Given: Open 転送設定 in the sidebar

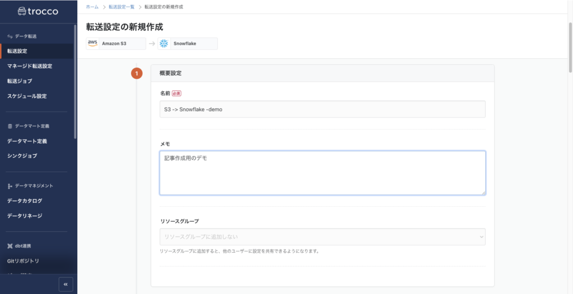Looking at the screenshot, I should click(x=17, y=51).
